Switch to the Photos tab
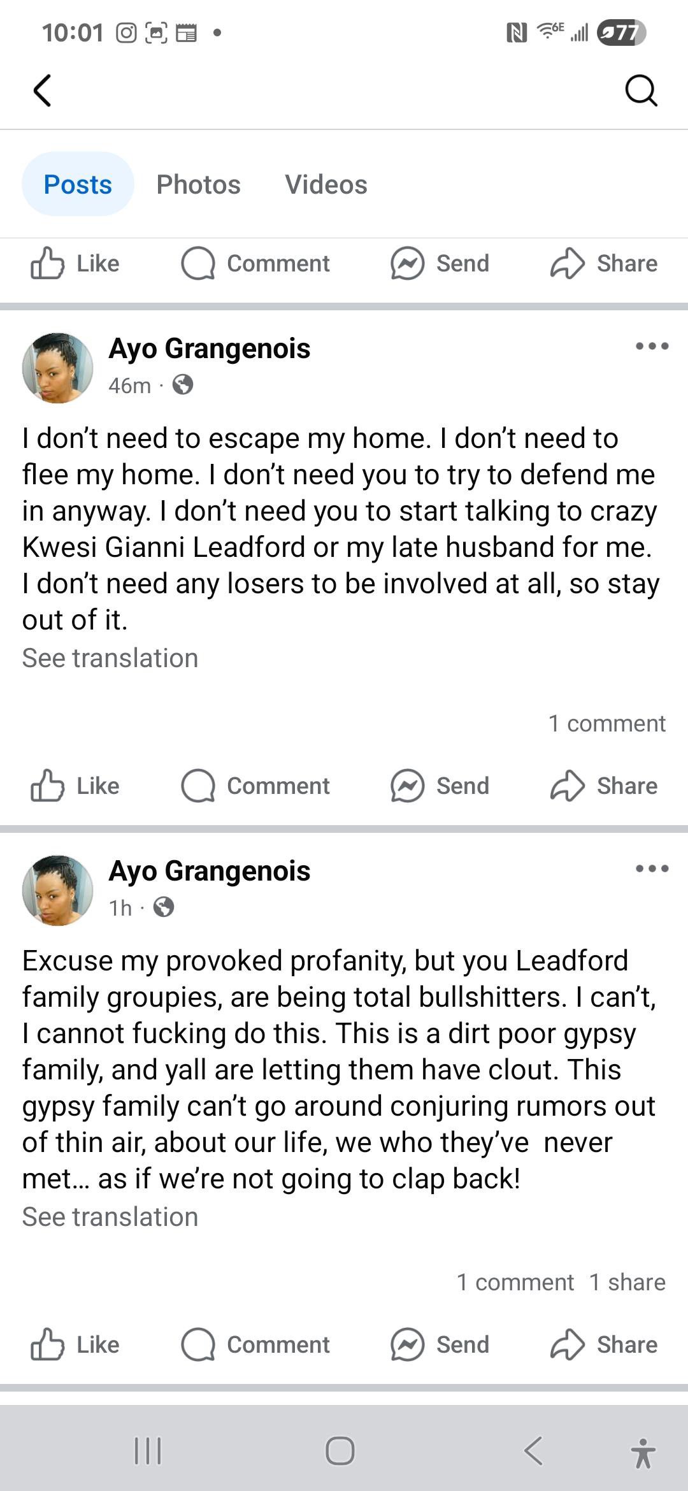Image resolution: width=688 pixels, height=1491 pixels. click(198, 185)
